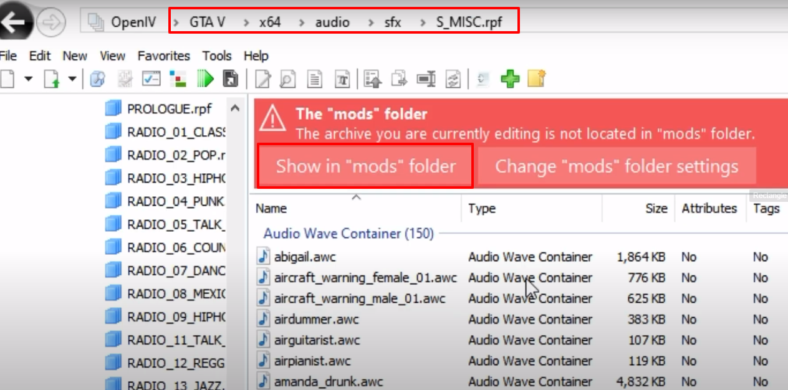Open the dropdown arrow beside new file icon
Viewport: 788px width, 390px height.
click(28, 79)
